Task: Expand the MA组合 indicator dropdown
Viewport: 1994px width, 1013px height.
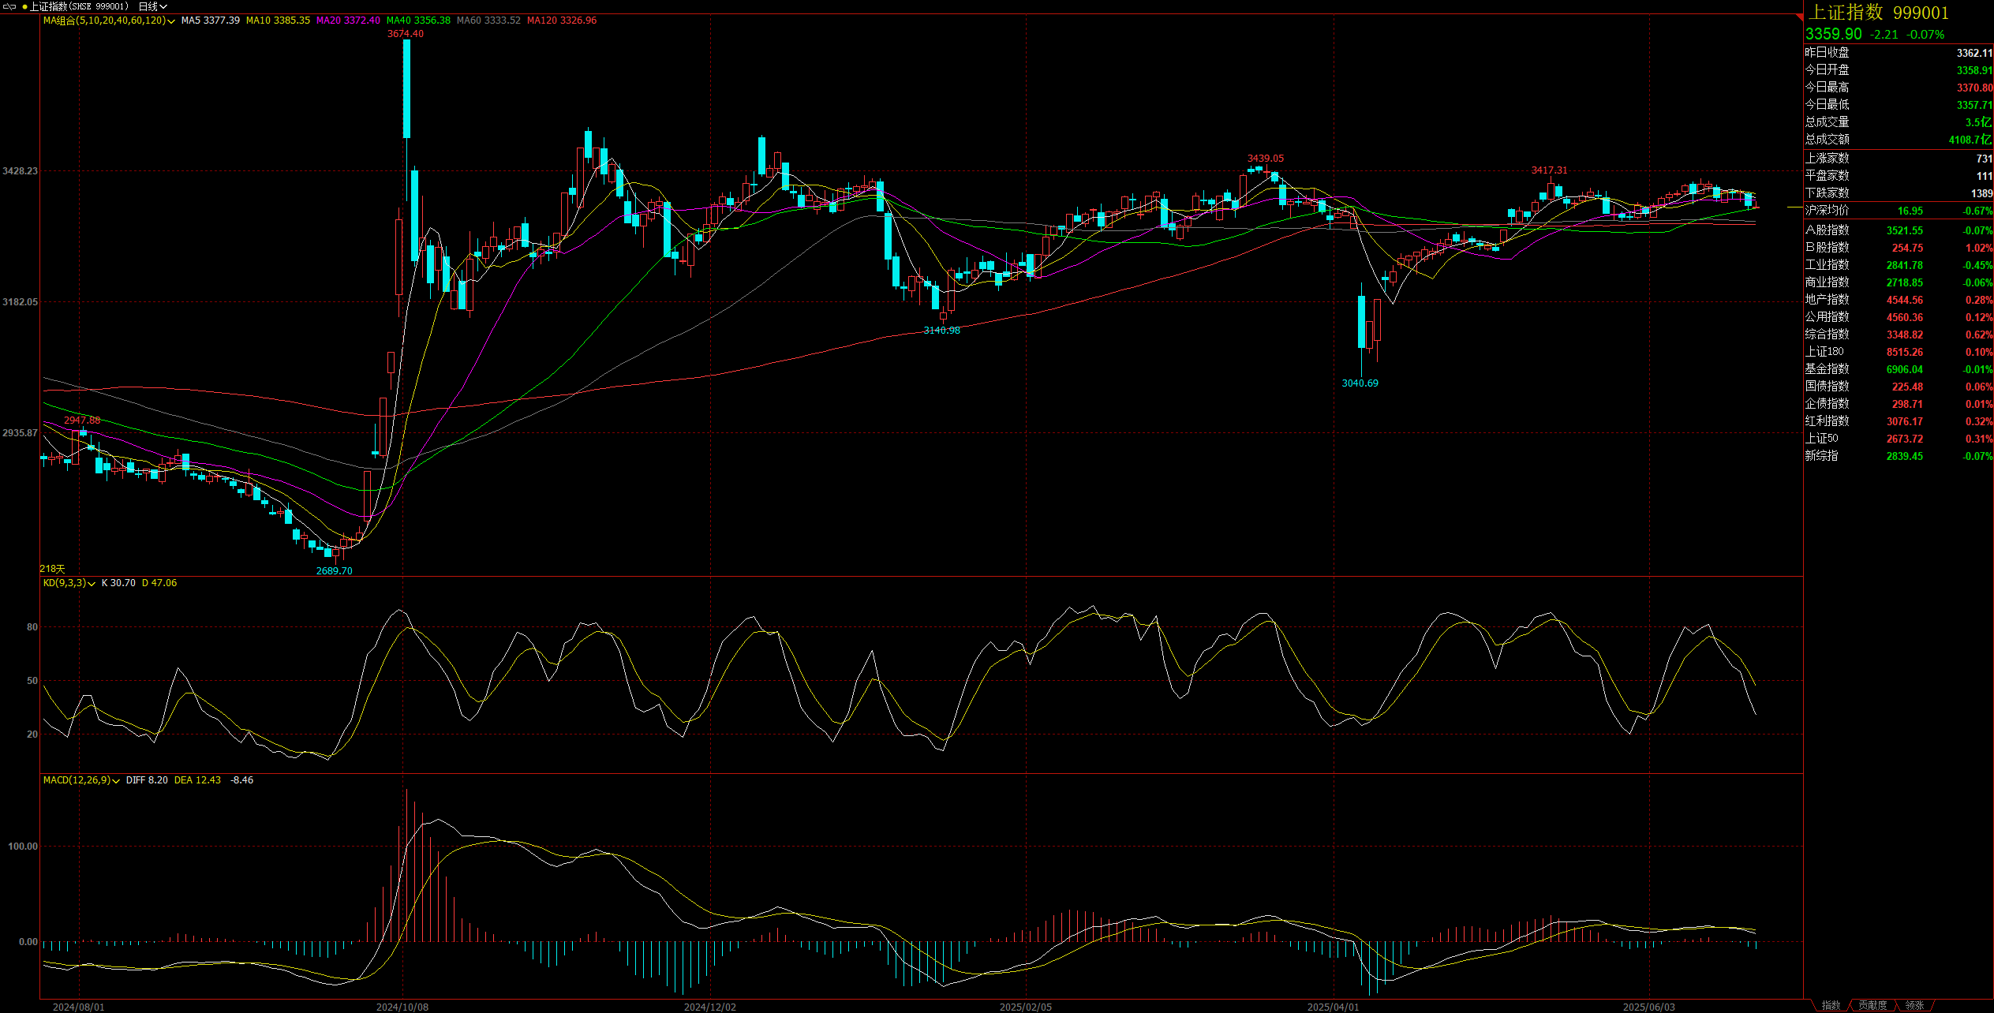Action: point(171,21)
